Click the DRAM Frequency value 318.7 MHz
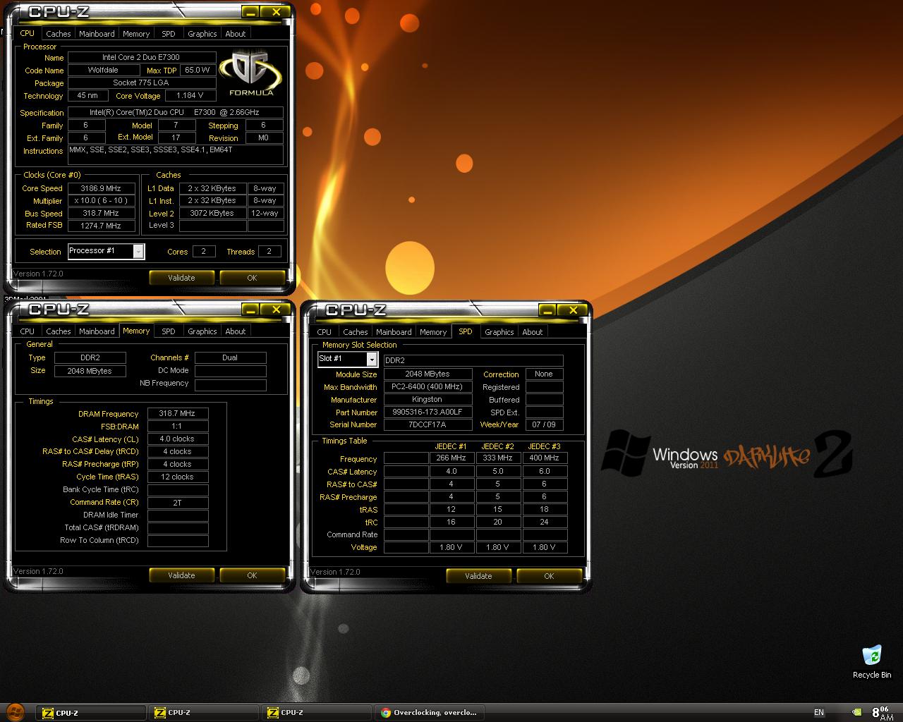The width and height of the screenshot is (903, 722). [x=178, y=414]
